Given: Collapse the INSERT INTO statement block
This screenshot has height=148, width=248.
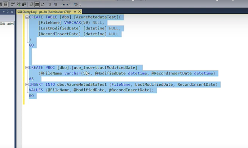Looking at the screenshot, I should tap(27, 84).
